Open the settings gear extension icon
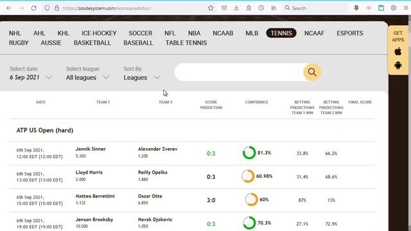 click(x=394, y=8)
